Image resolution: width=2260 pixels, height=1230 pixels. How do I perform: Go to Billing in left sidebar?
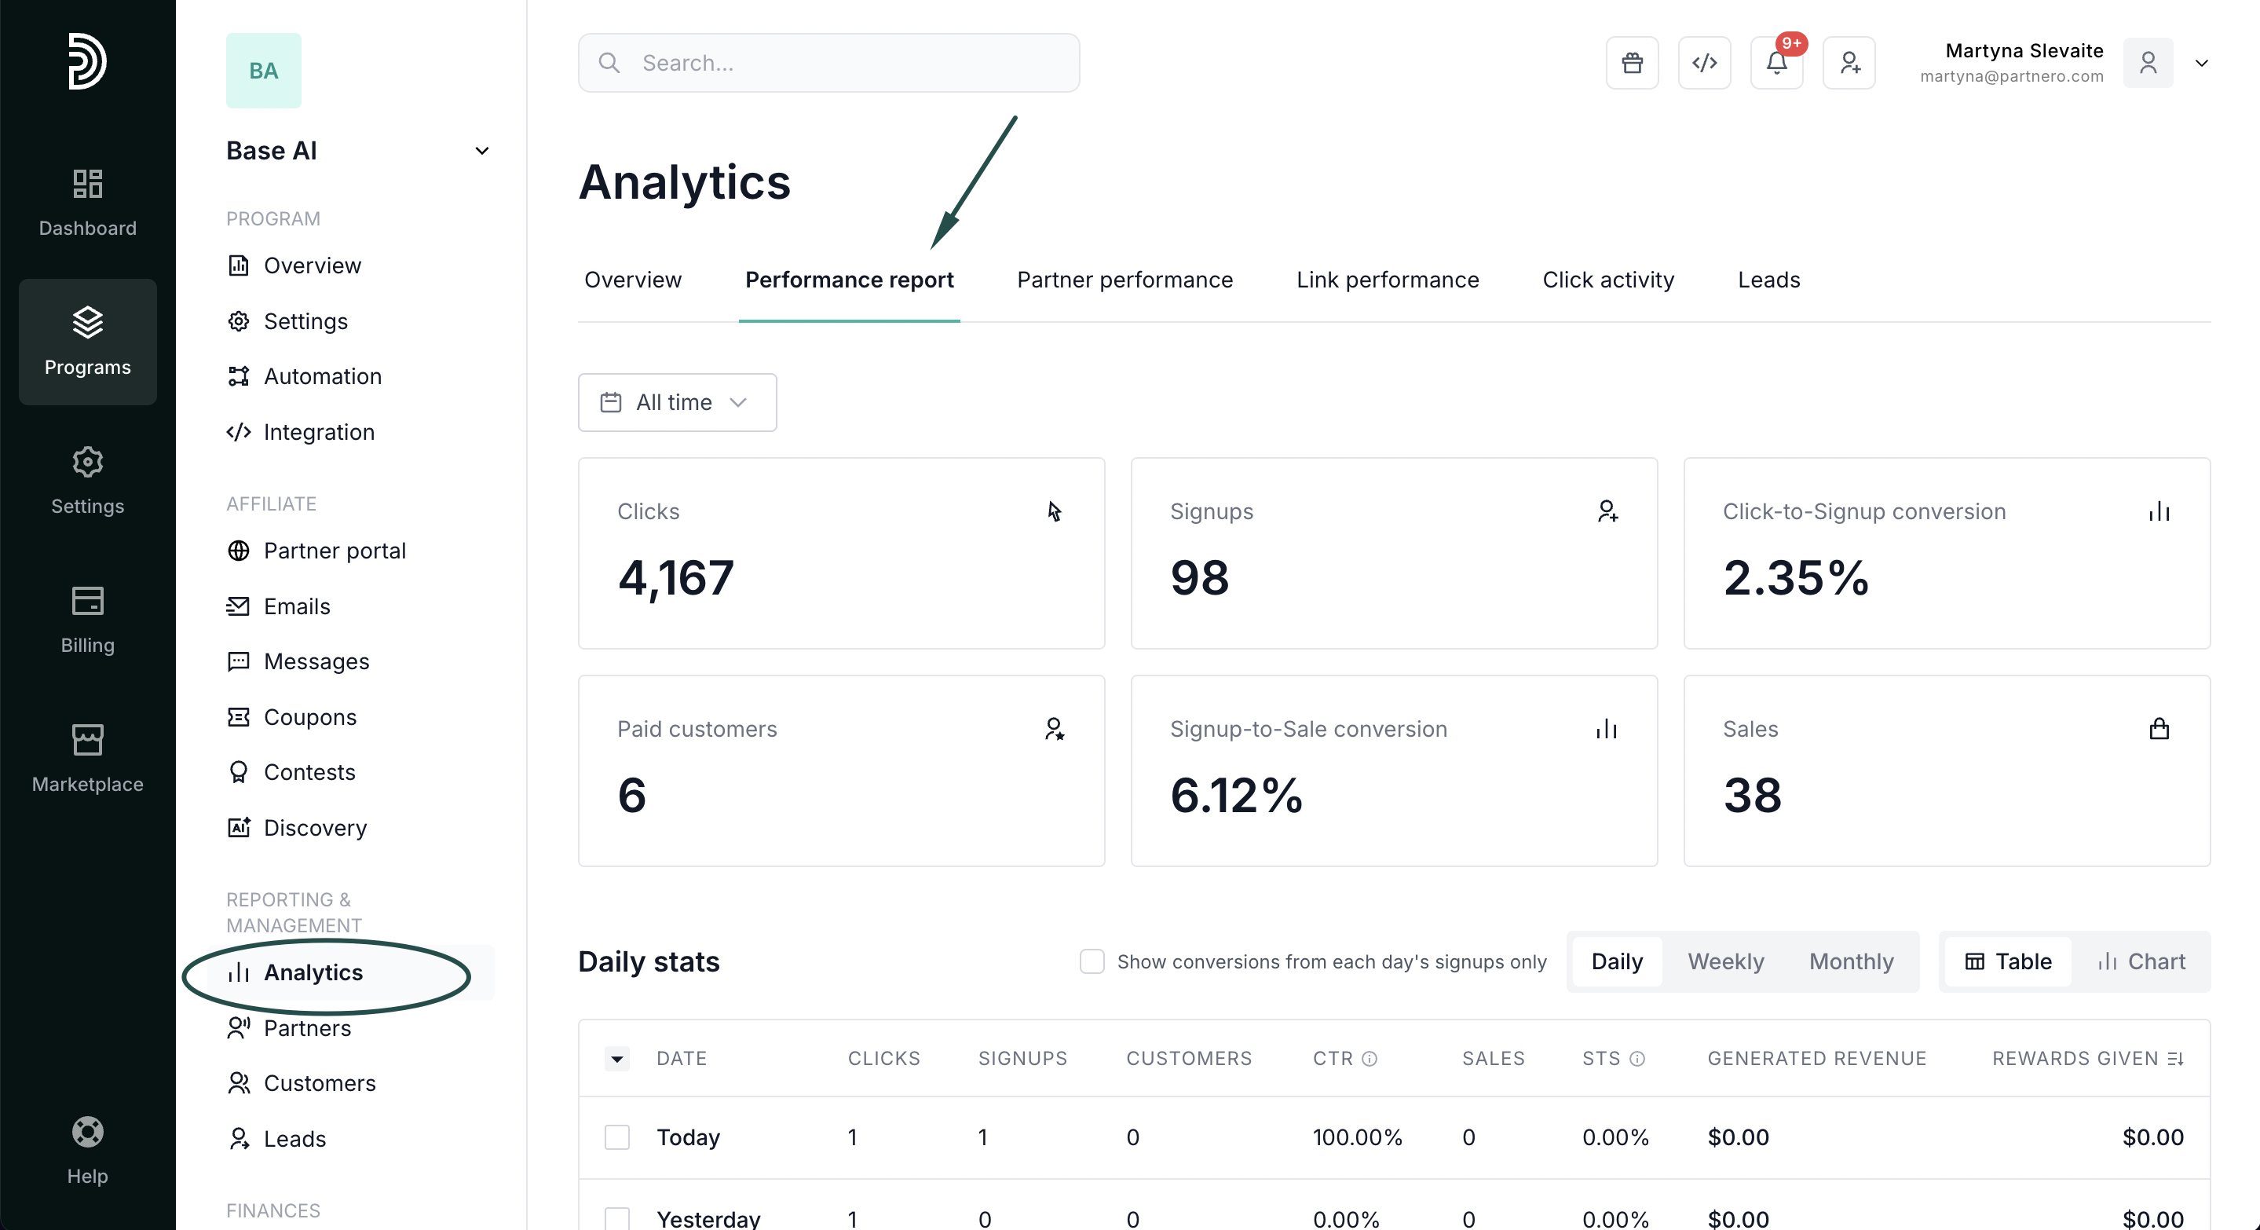(88, 620)
